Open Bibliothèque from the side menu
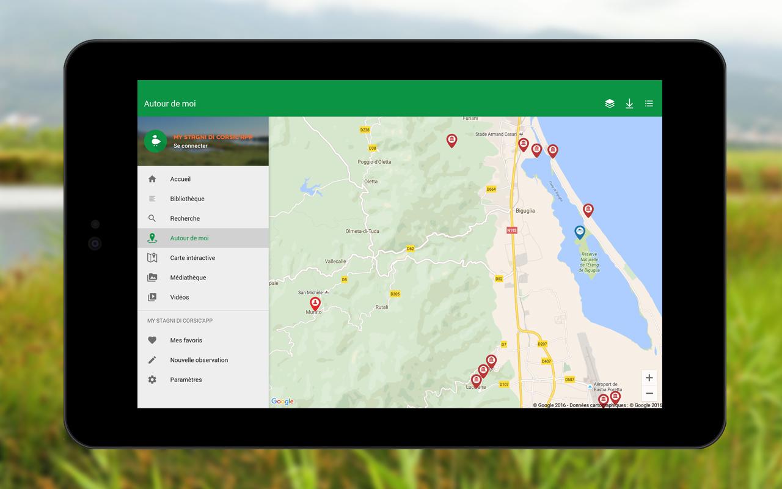 pyautogui.click(x=203, y=199)
